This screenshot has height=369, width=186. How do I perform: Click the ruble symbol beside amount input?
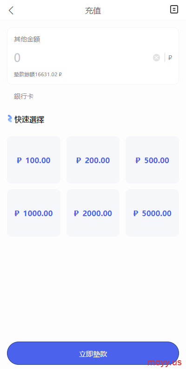pos(170,58)
